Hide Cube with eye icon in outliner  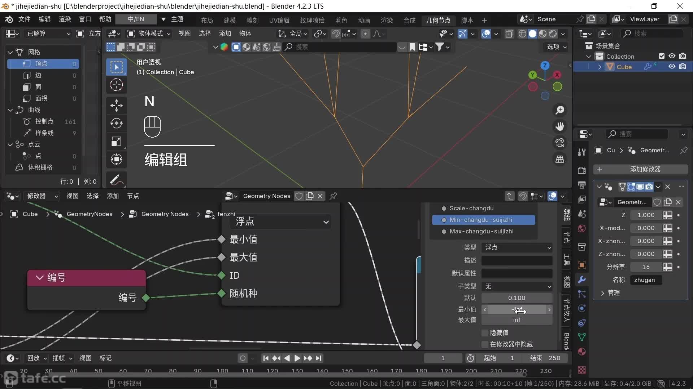tap(672, 67)
